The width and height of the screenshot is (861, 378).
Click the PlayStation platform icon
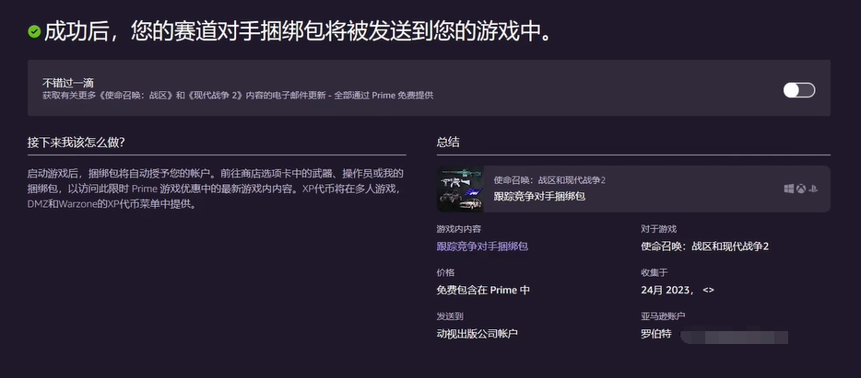click(x=814, y=189)
